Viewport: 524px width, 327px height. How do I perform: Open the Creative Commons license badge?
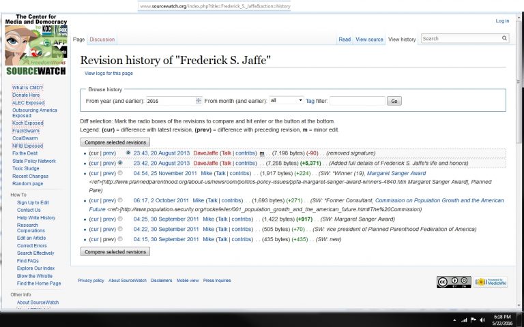click(454, 282)
